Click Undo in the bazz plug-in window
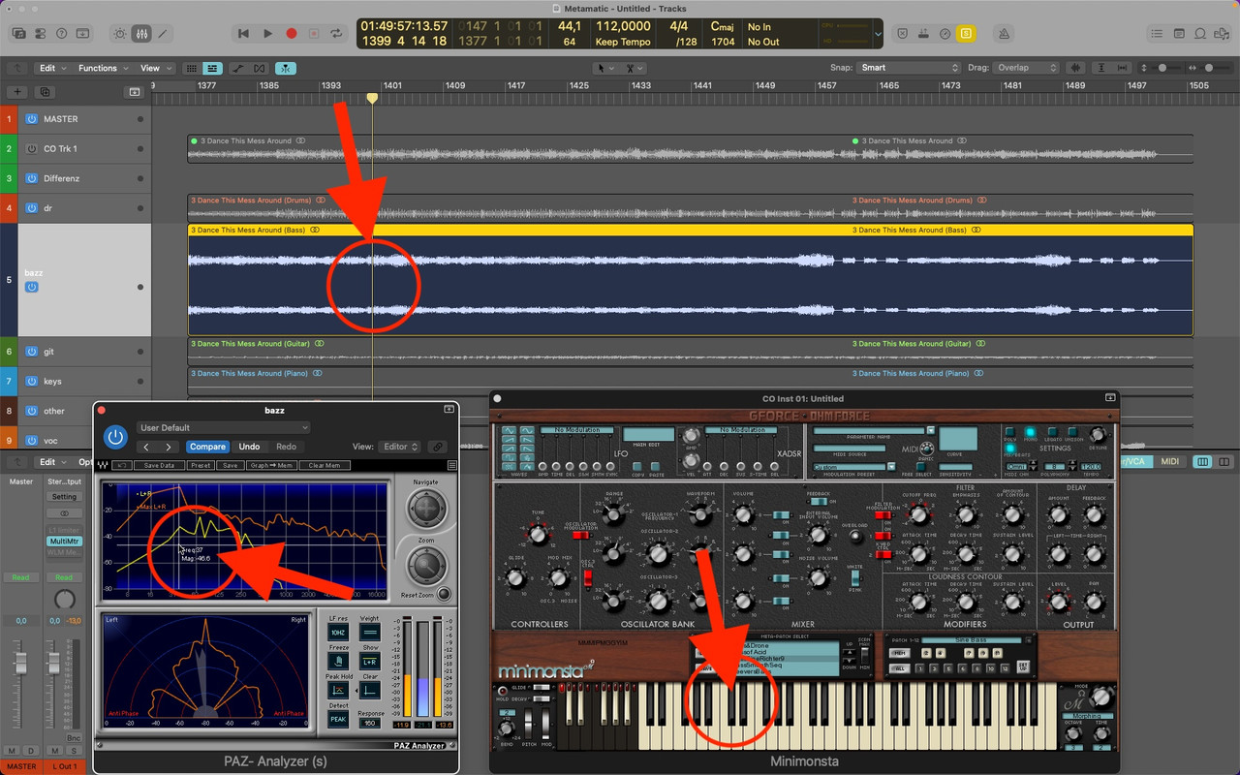 pos(249,447)
